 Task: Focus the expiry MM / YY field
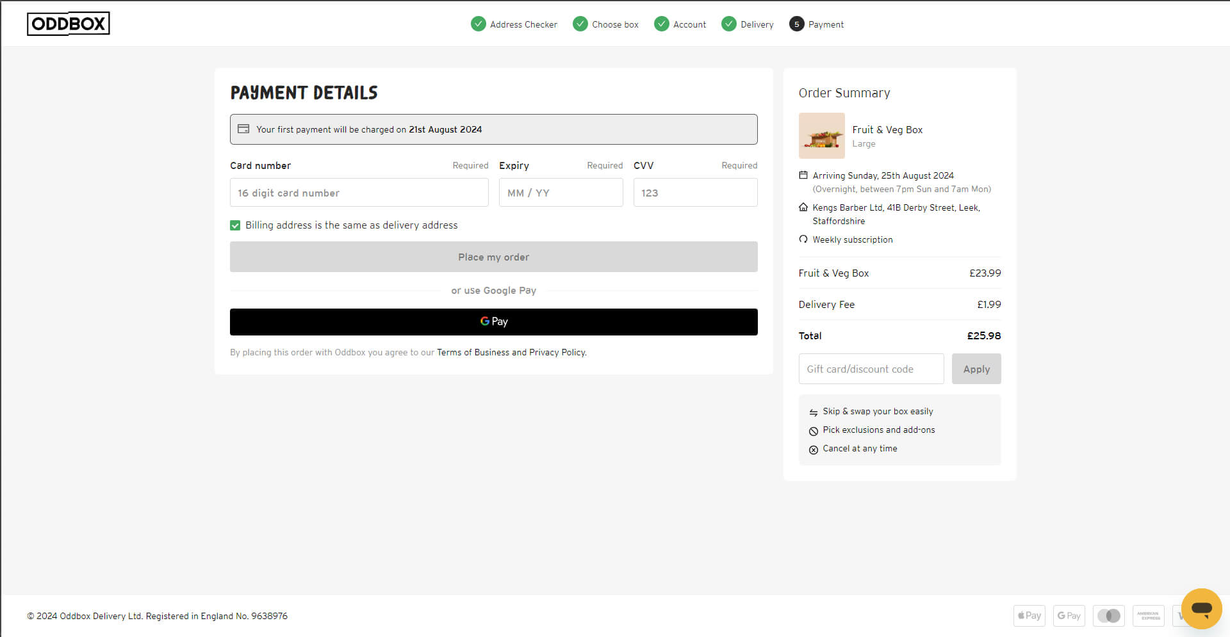point(561,193)
